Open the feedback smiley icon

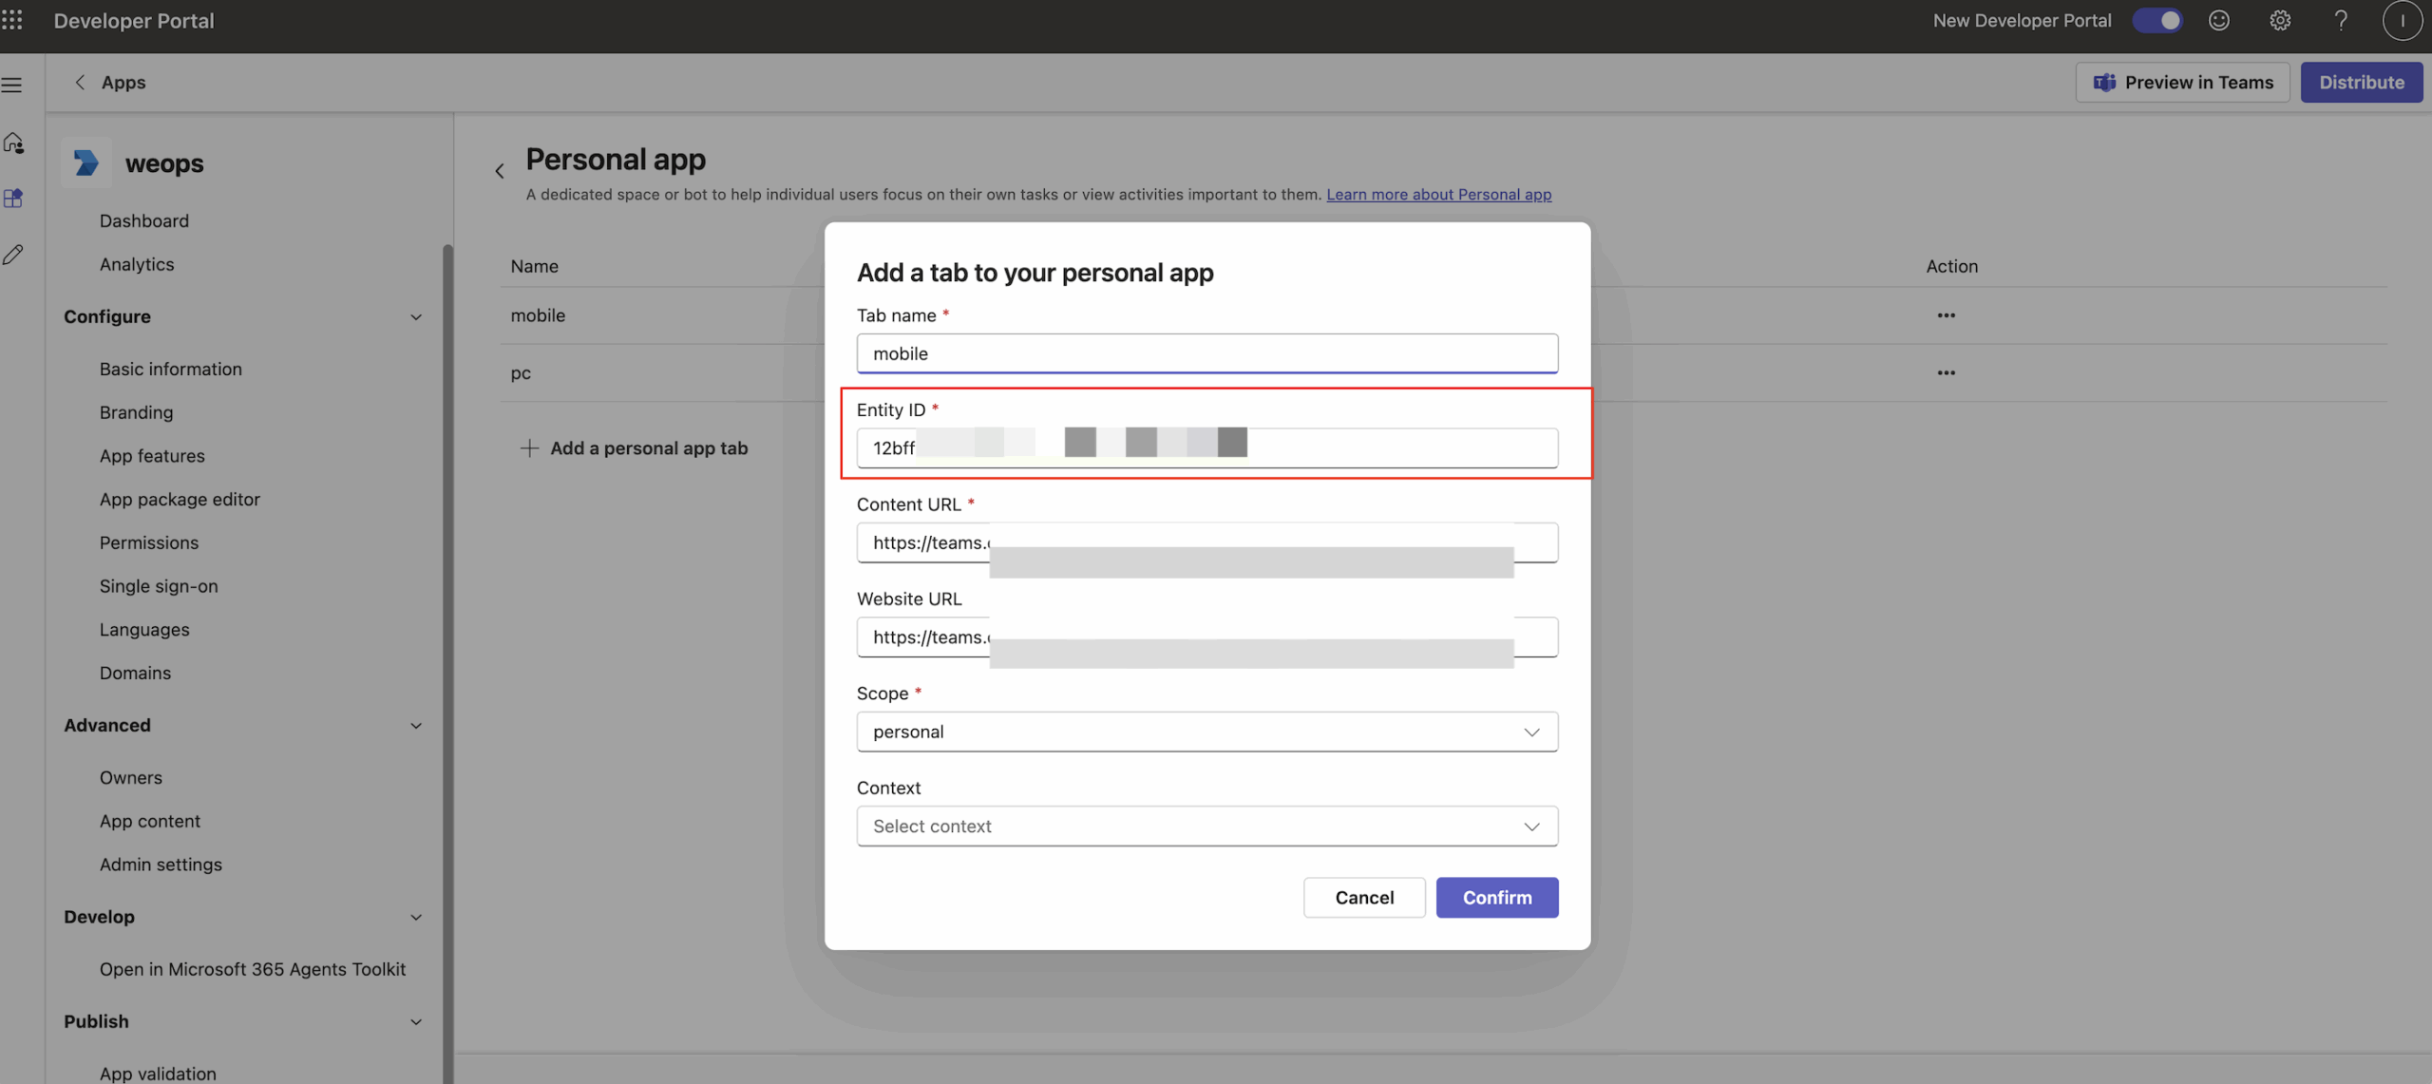click(x=2218, y=20)
